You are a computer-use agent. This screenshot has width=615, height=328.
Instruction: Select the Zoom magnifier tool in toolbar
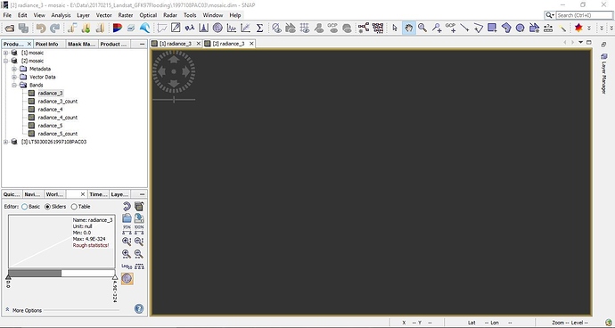[x=422, y=28]
